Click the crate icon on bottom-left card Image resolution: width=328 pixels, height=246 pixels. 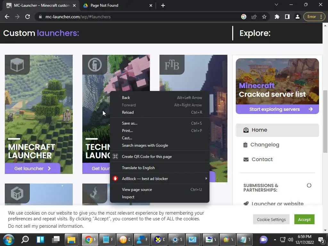[17, 193]
